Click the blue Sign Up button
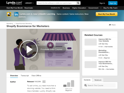The height and width of the screenshot is (93, 124). click(113, 3)
